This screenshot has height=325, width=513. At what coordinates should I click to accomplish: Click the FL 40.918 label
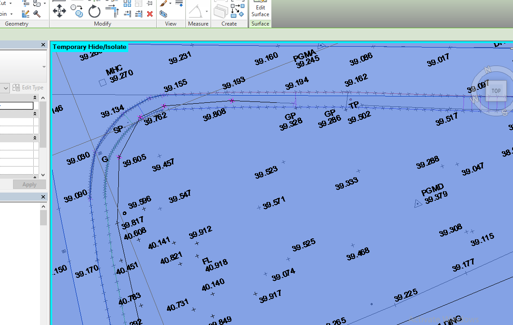[215, 264]
